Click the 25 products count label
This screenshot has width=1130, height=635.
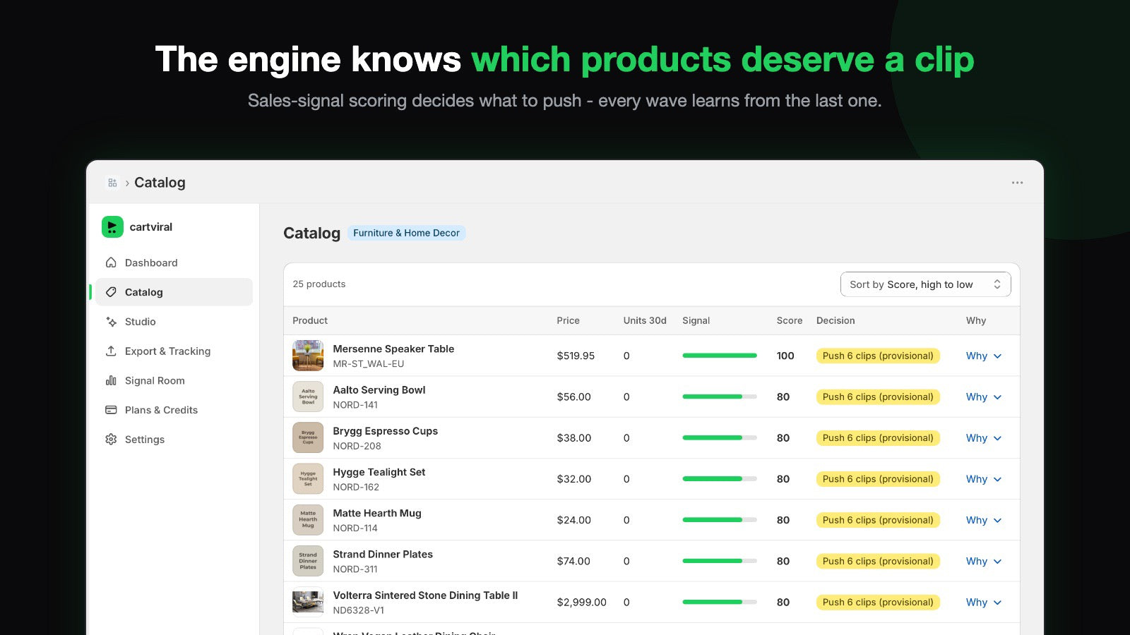pos(319,284)
